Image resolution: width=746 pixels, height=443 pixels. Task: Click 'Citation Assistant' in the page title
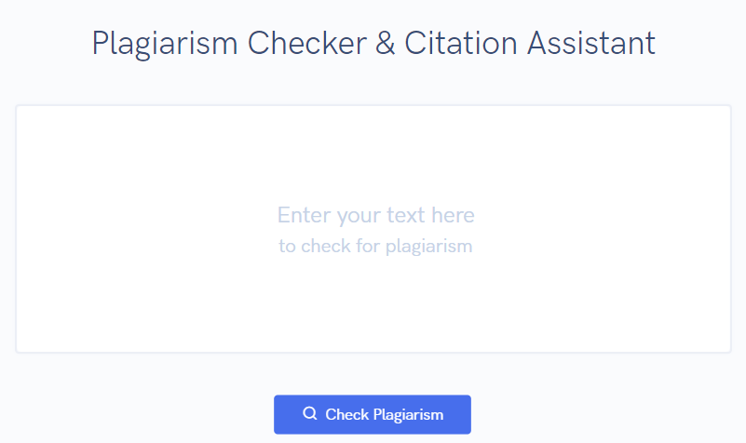point(530,43)
